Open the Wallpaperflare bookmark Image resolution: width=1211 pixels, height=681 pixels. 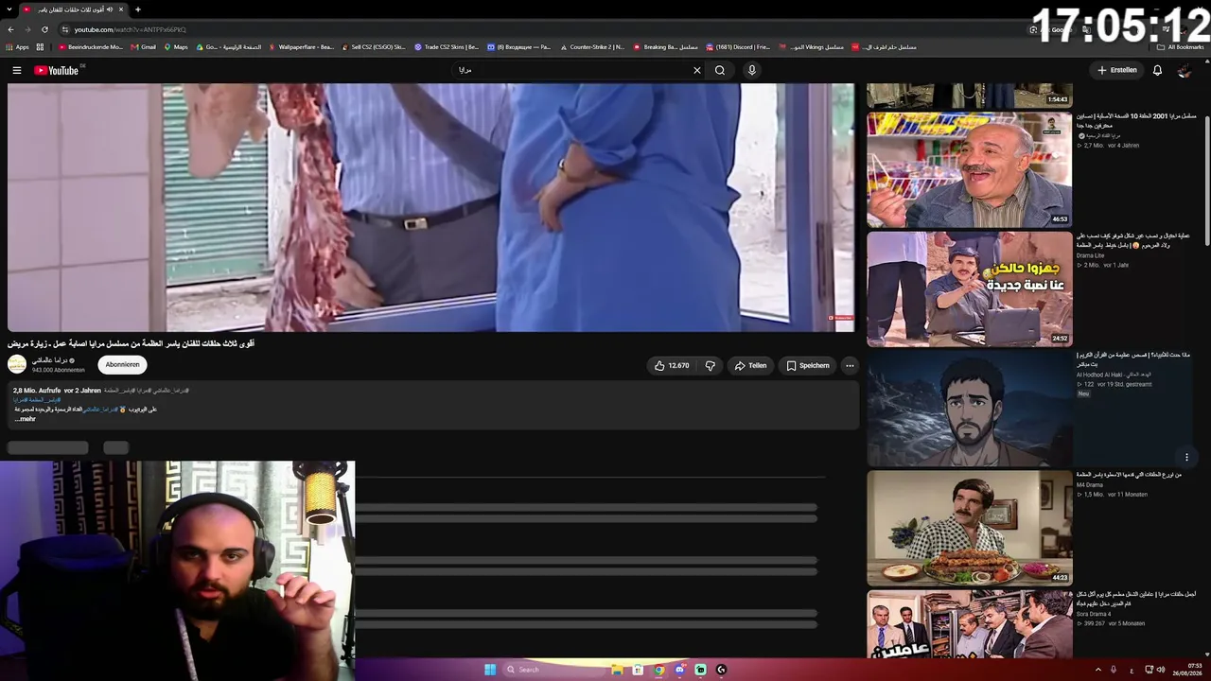coord(301,47)
